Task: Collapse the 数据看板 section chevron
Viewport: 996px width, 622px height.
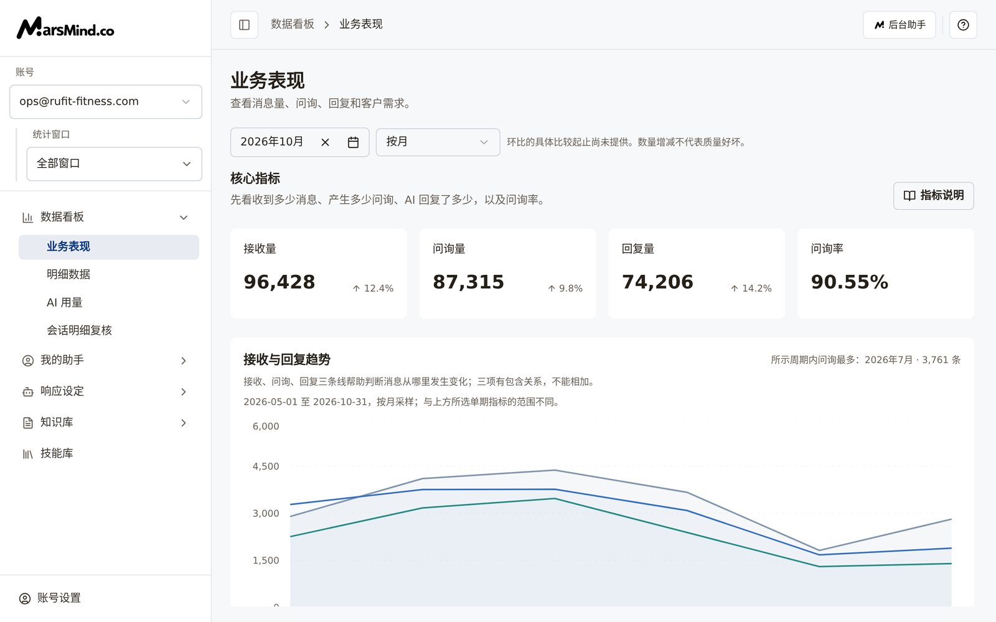Action: [x=184, y=218]
